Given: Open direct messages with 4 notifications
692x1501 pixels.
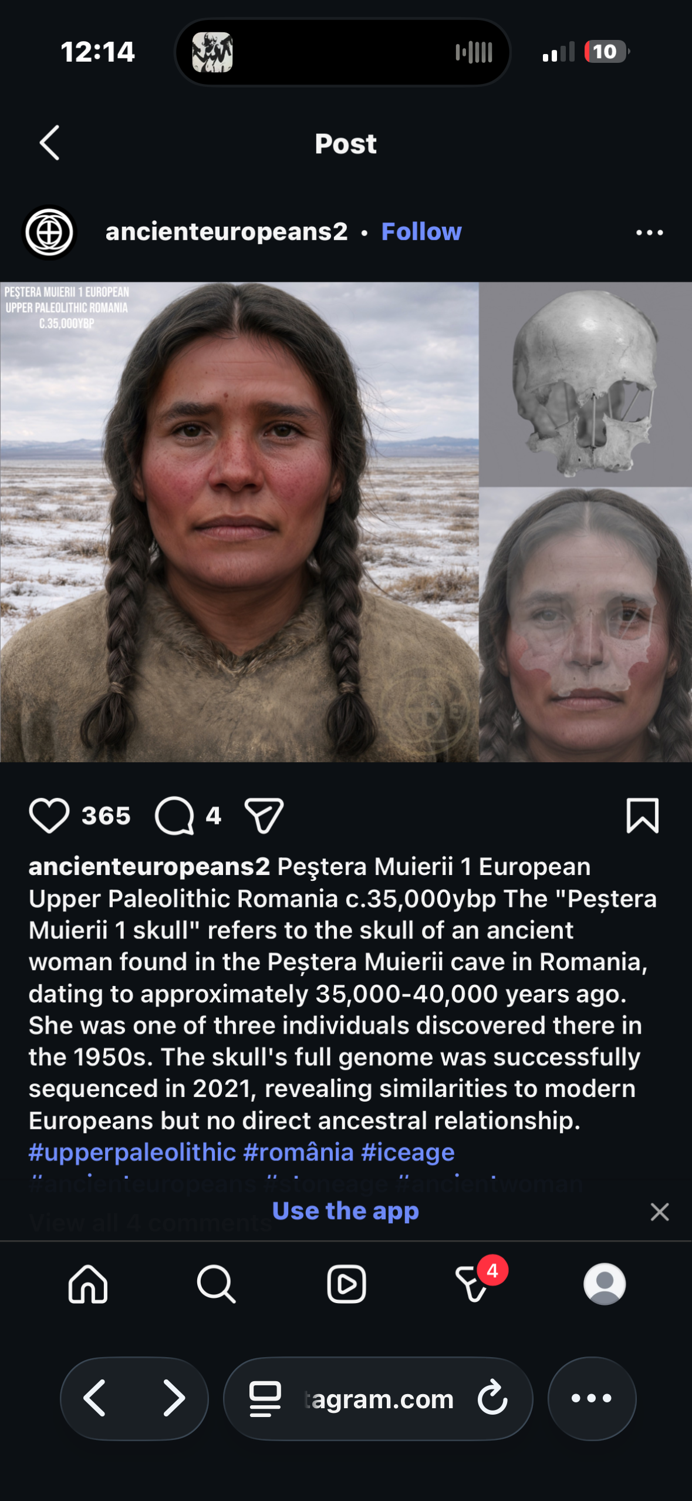Looking at the screenshot, I should tap(475, 1284).
